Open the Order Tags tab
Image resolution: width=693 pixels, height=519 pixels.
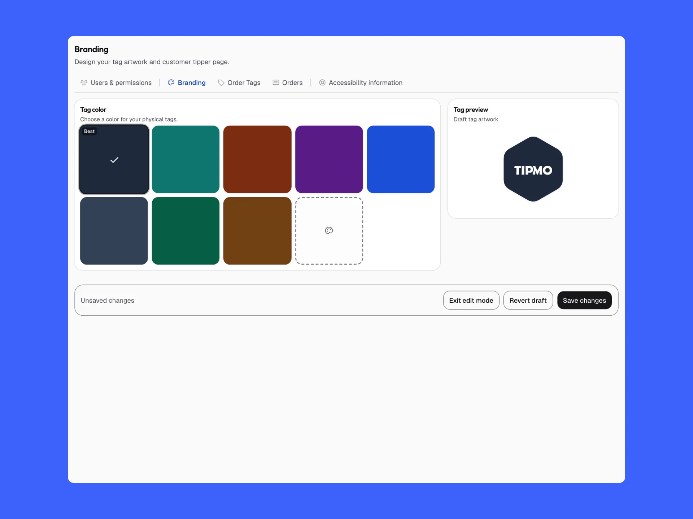coord(239,83)
